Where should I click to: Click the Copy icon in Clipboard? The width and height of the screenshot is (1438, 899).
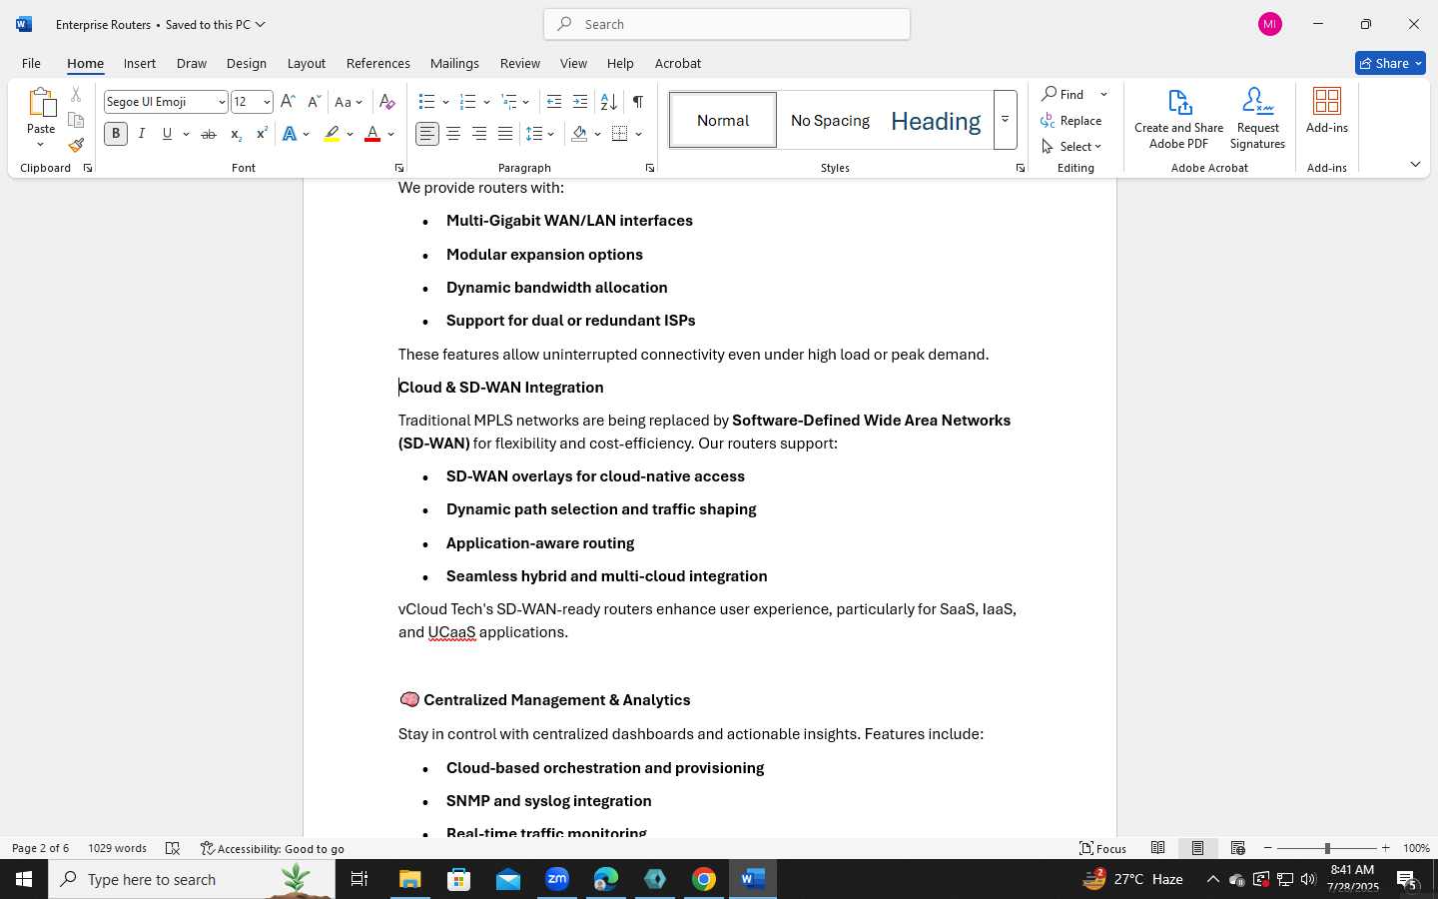coord(76,120)
